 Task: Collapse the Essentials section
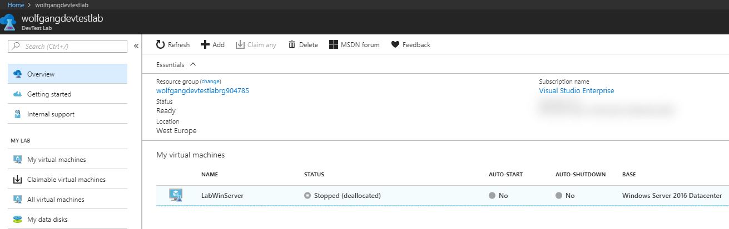tap(193, 64)
